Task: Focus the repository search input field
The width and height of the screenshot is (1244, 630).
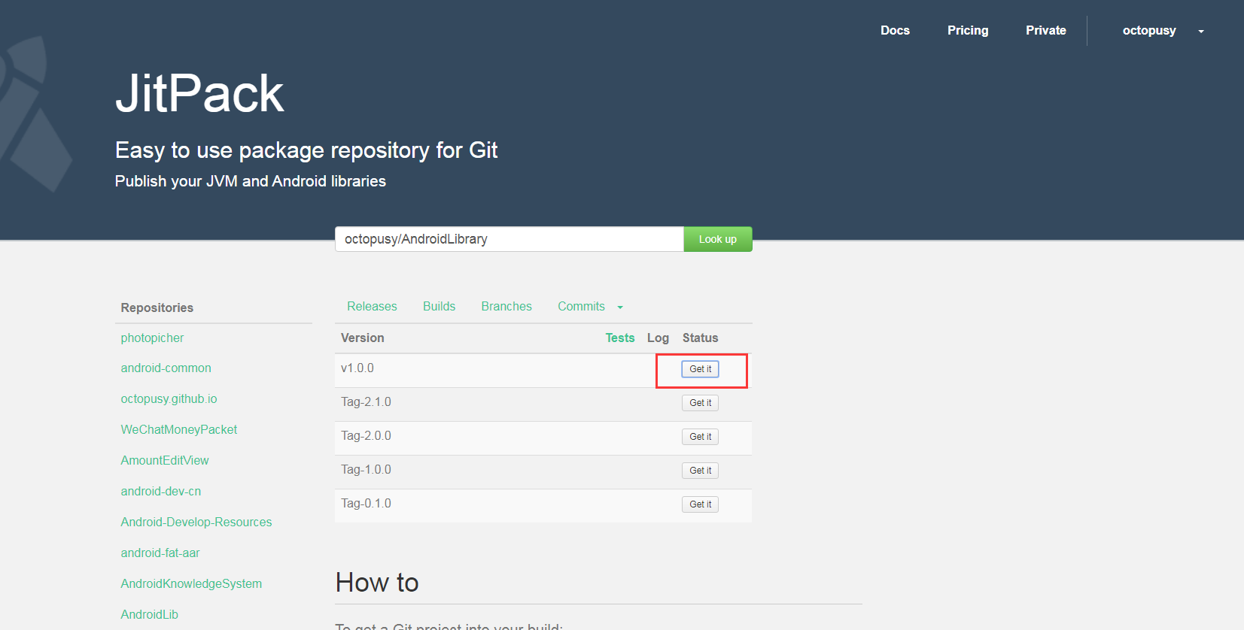Action: click(x=509, y=239)
